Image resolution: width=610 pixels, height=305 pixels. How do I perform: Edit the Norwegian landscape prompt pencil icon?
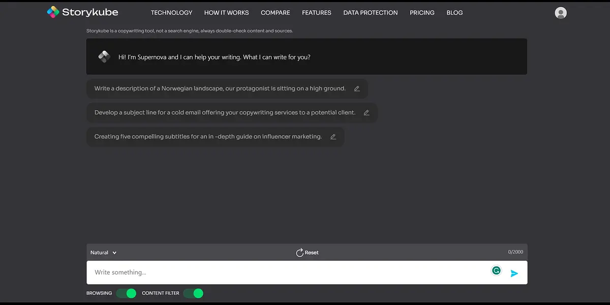pos(357,88)
